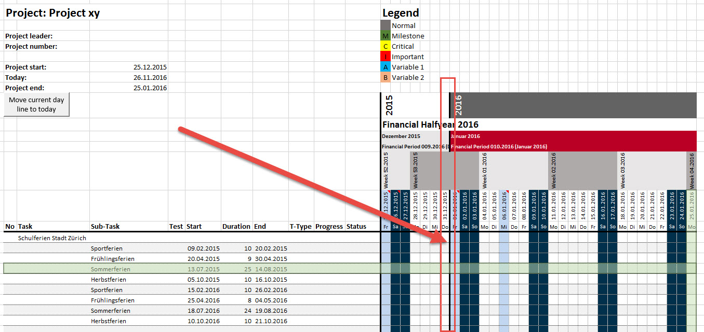Select the gray Normal legend swatch

point(385,25)
